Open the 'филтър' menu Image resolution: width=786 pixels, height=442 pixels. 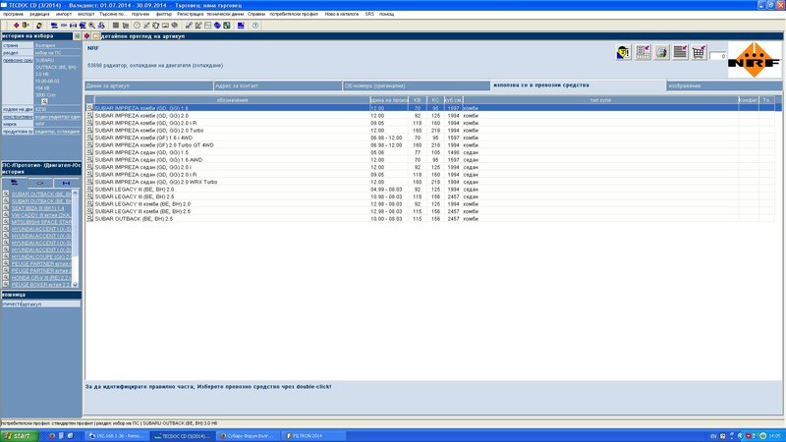(x=163, y=14)
